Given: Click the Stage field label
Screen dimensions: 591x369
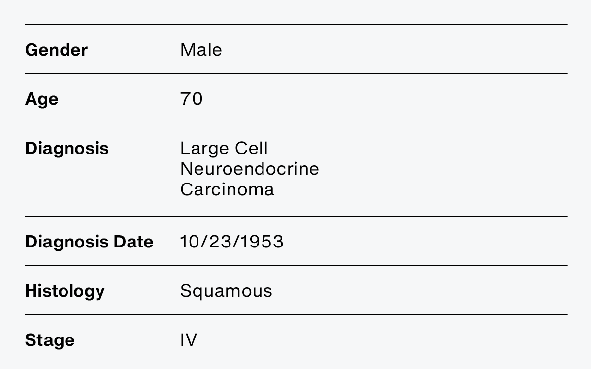Looking at the screenshot, I should pos(50,340).
